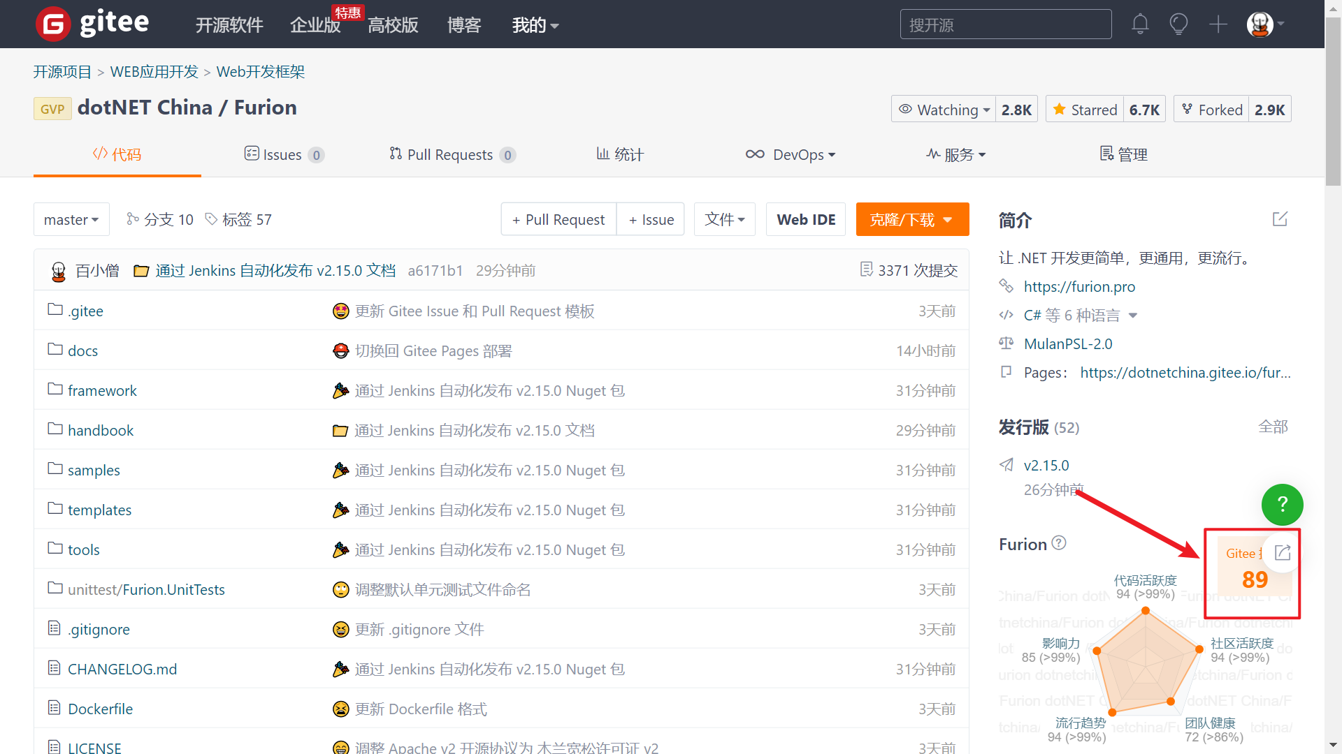The height and width of the screenshot is (754, 1342).
Task: Click the furion.pro link icon
Action: coord(1006,286)
